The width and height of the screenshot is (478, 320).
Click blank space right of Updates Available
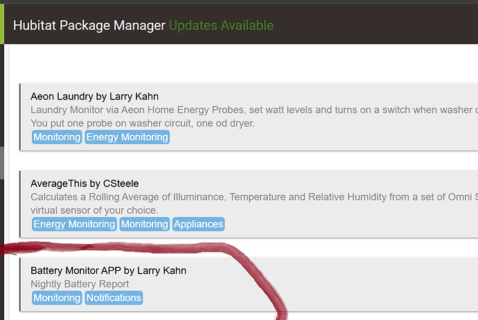[374, 26]
